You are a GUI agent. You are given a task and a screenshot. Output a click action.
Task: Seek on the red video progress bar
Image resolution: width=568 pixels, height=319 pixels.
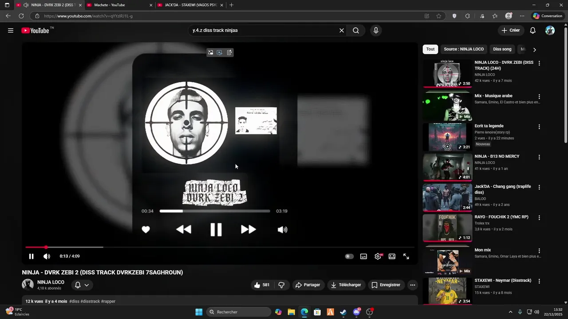pos(220,247)
